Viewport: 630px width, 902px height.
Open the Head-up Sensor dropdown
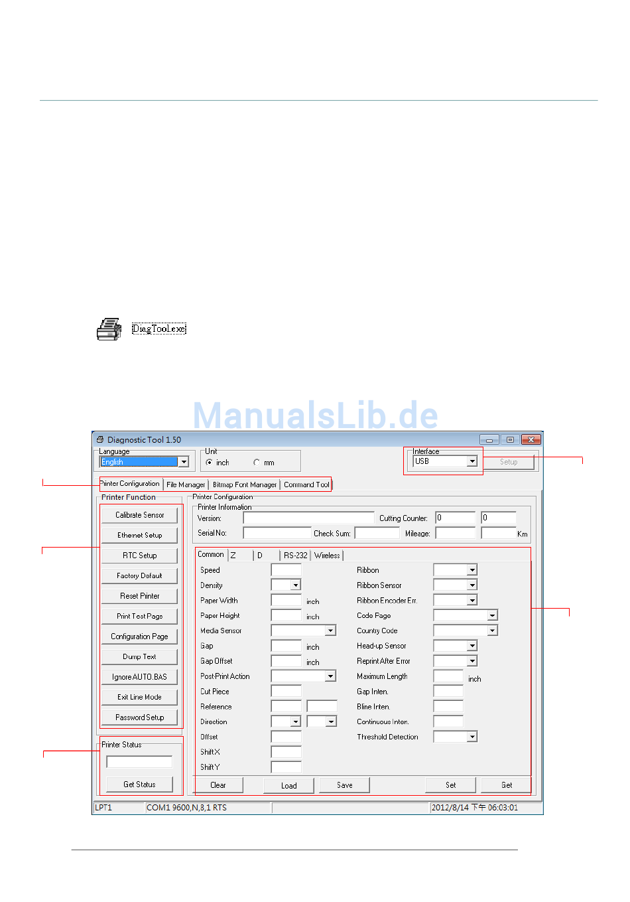tap(472, 646)
